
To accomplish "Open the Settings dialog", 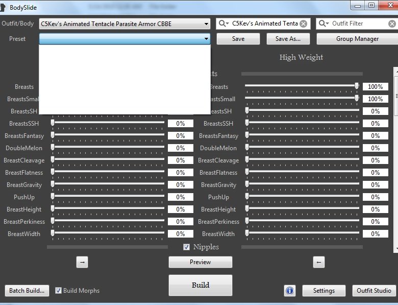I will point(324,291).
